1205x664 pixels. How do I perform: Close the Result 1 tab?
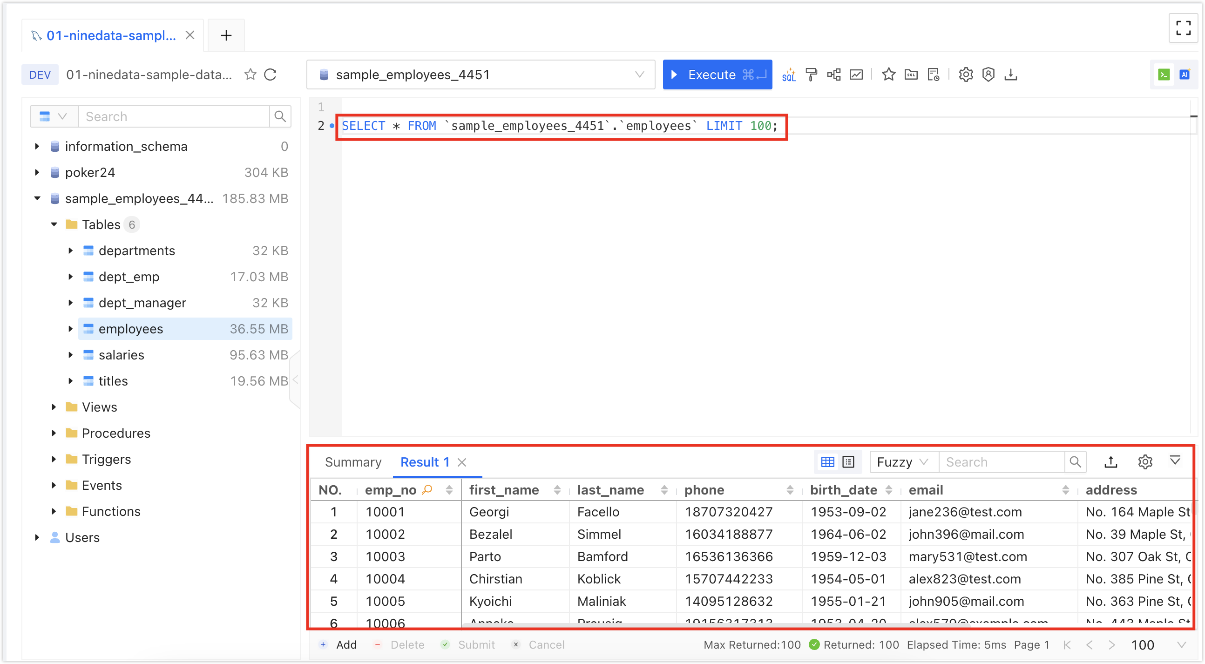462,462
